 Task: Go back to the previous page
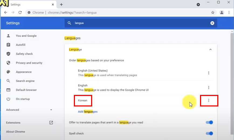tap(6, 12)
